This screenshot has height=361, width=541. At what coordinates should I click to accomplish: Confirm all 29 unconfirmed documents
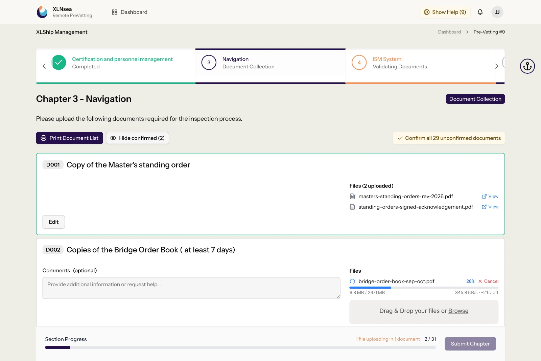pyautogui.click(x=449, y=138)
